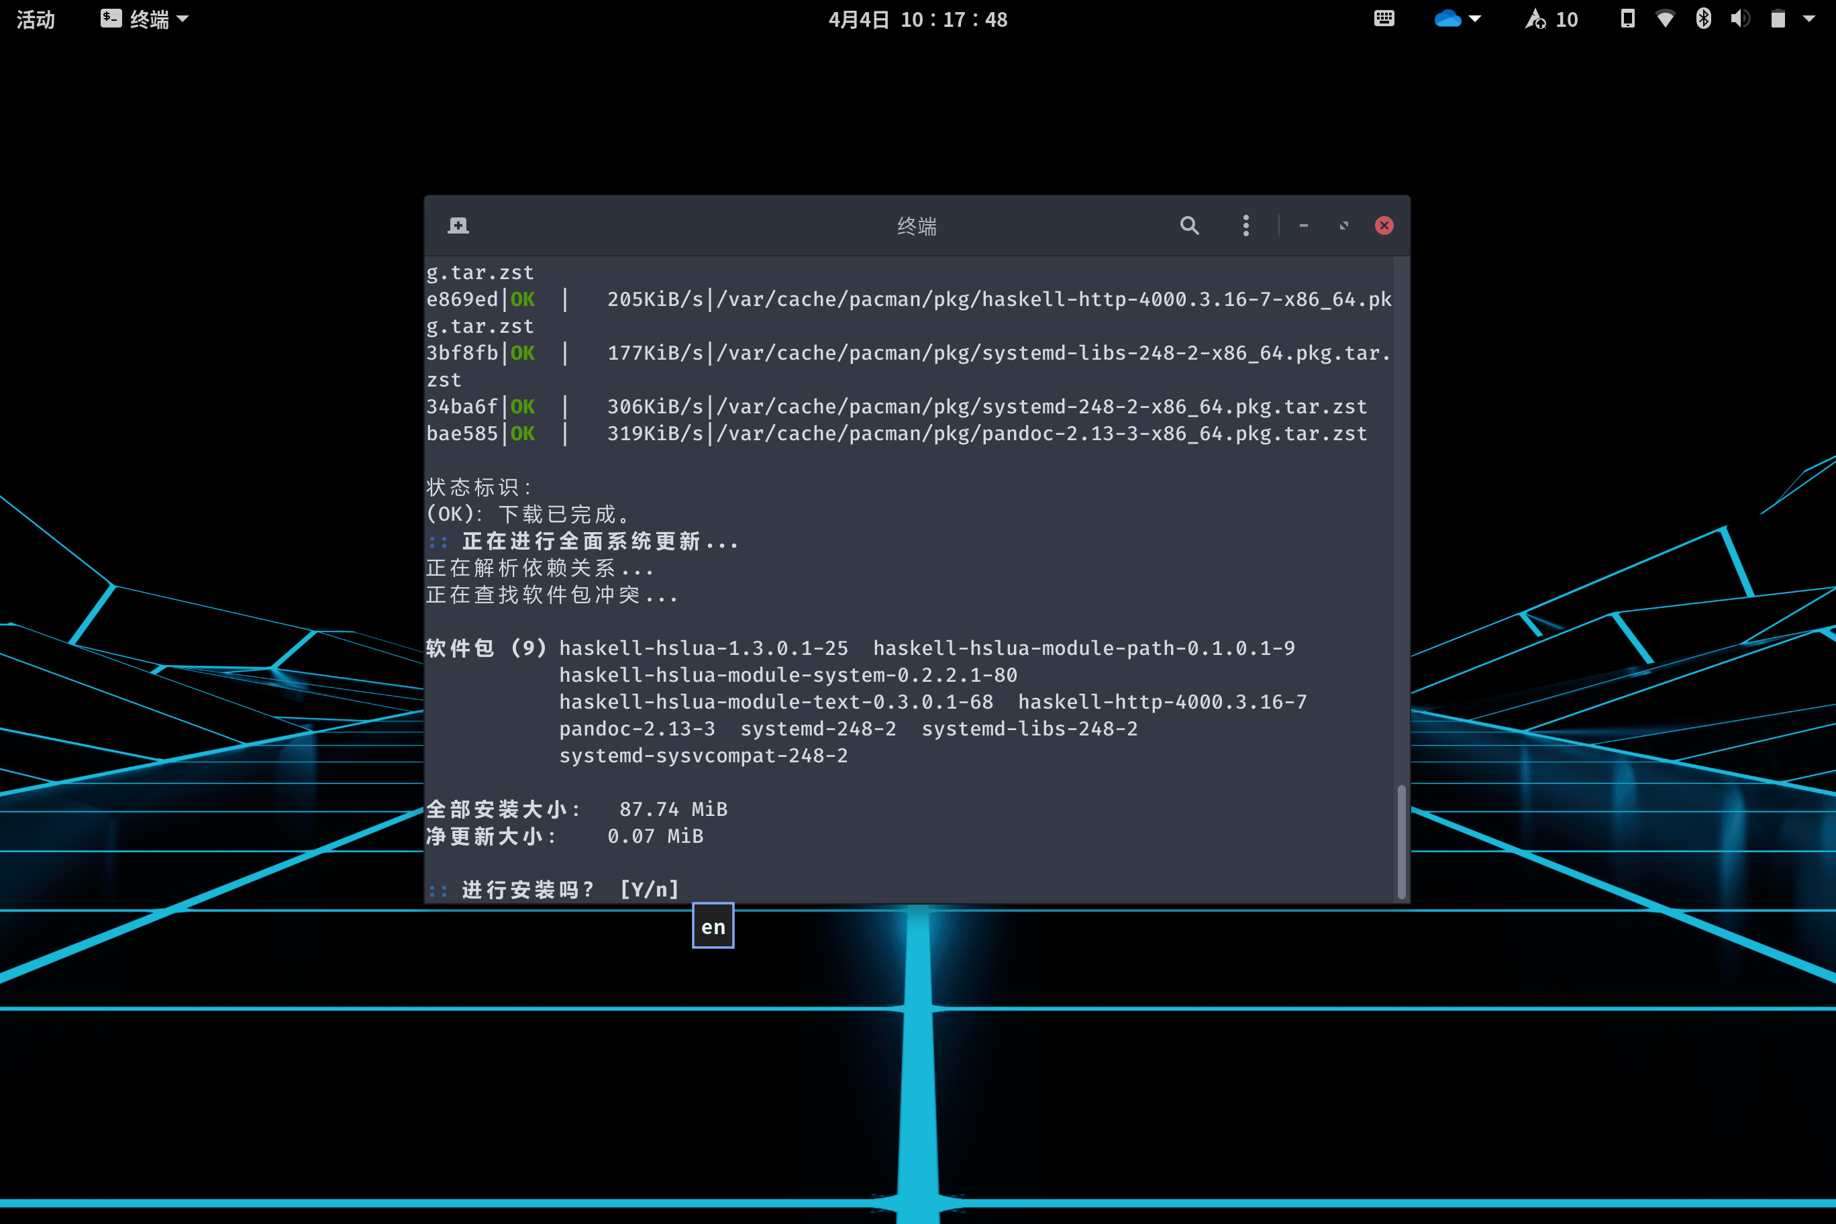Open the 活动 activities overview

click(36, 19)
